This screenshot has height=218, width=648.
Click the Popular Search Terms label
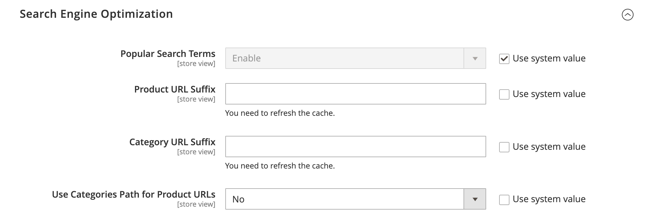(x=168, y=54)
